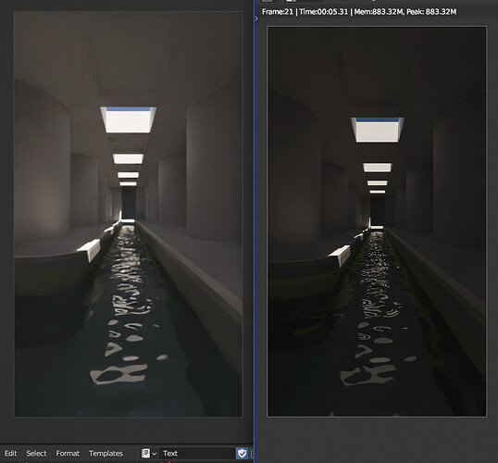This screenshot has height=463, width=498.
Task: Toggle the fake user shield icon
Action: (242, 454)
